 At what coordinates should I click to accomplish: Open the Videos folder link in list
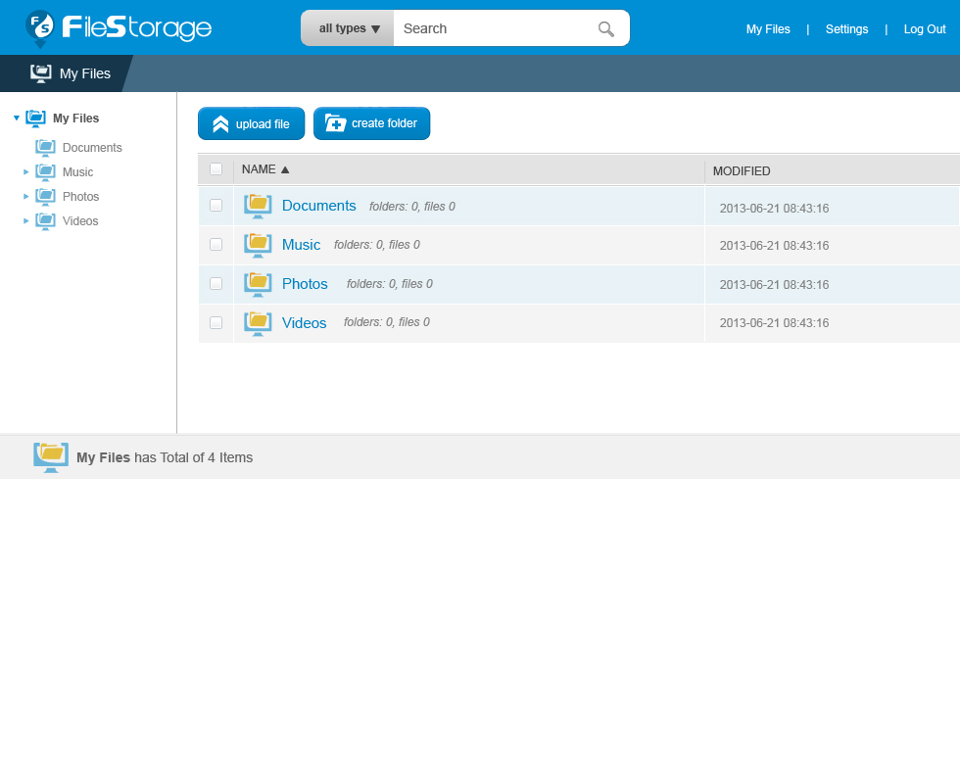(x=305, y=323)
